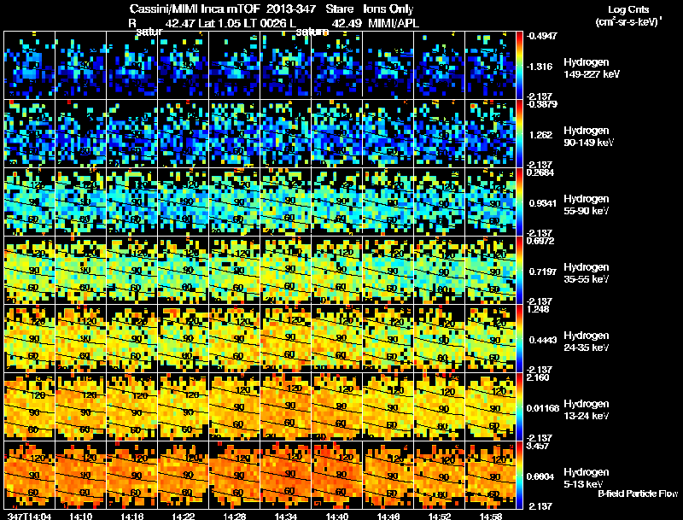
Task: Click the colorbar beside the 13-24 keV row
Action: (x=519, y=406)
